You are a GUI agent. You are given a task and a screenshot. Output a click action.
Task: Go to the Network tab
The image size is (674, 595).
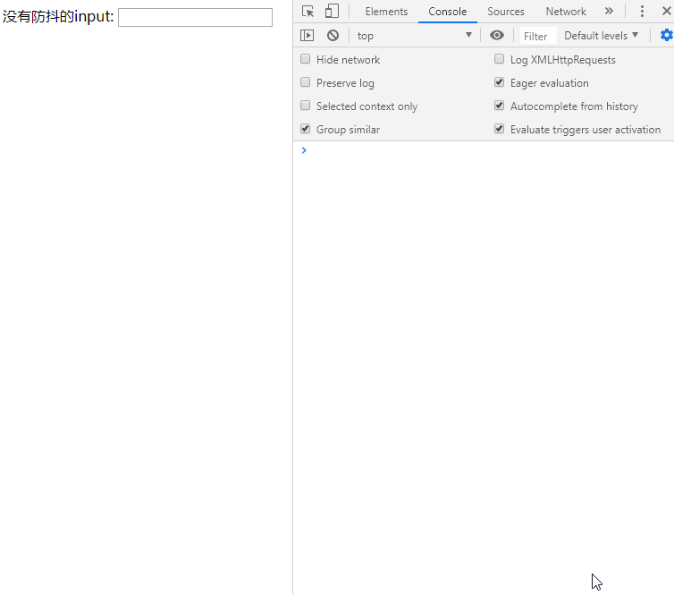[x=566, y=12]
